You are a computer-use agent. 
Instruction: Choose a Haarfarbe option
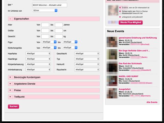coord(38,54)
